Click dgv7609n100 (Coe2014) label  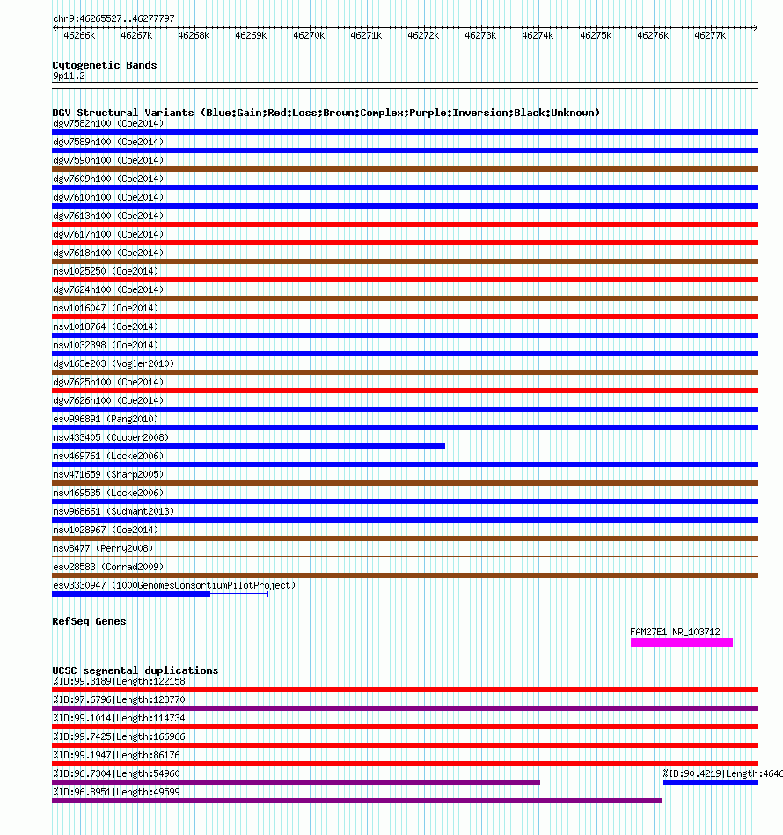tap(108, 179)
